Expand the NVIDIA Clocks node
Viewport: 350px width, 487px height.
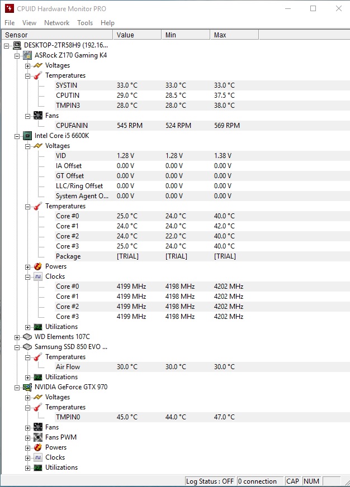click(x=27, y=458)
